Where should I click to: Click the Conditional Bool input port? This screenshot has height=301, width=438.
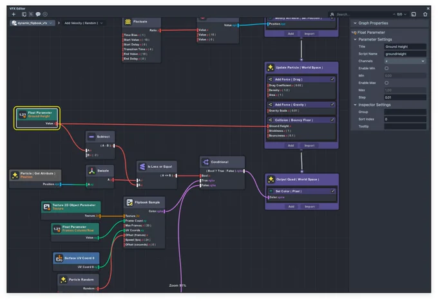click(200, 176)
